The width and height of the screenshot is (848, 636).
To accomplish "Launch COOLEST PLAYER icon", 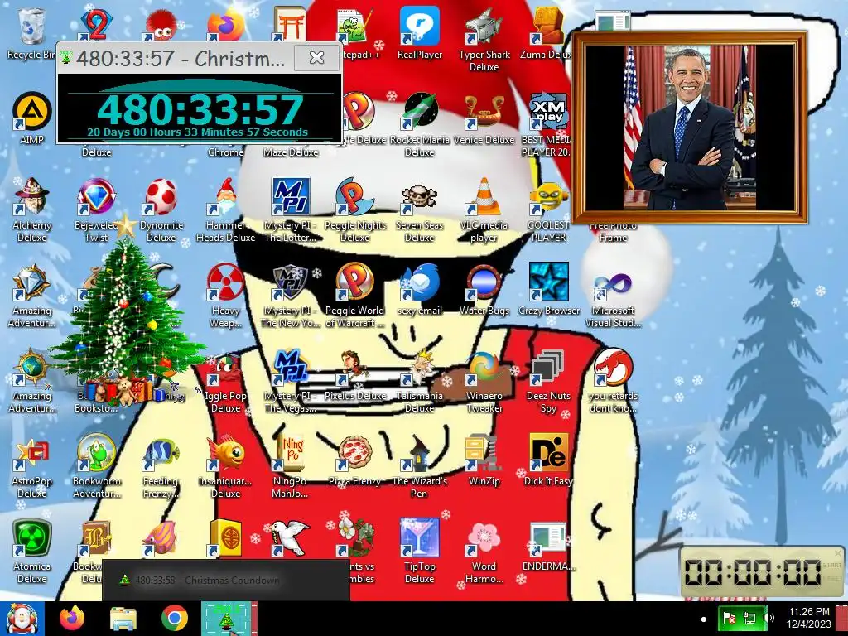I will [548, 211].
